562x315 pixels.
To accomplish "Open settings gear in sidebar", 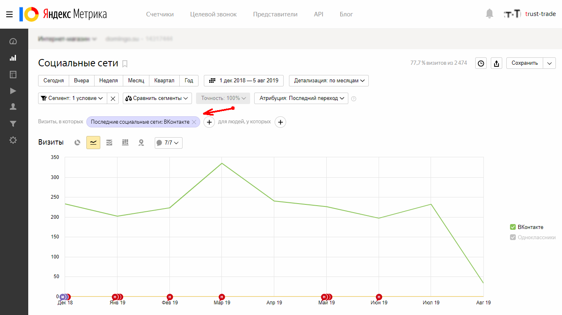I will click(x=13, y=140).
